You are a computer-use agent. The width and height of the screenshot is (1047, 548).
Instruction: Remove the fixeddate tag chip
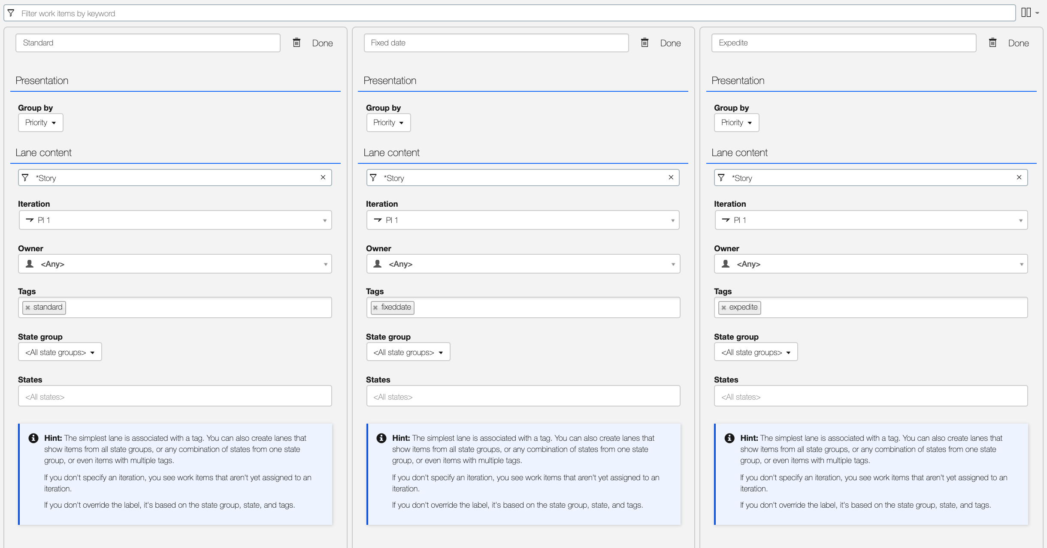coord(375,307)
